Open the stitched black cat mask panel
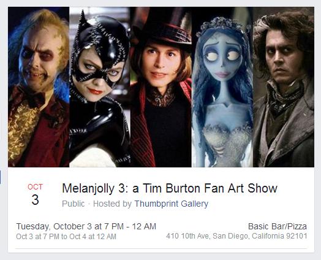The height and width of the screenshot is (260, 321). click(100, 87)
